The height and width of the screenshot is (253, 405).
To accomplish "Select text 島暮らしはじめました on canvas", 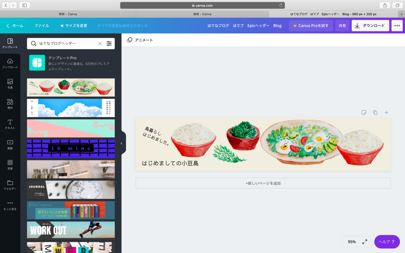I will click(157, 136).
